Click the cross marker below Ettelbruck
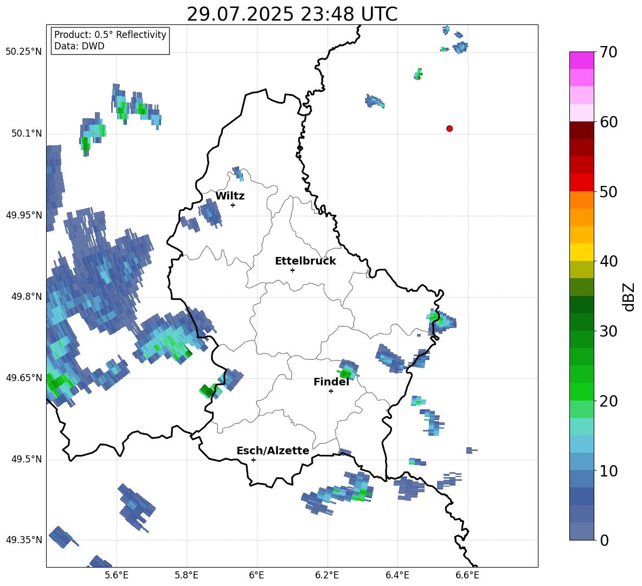The height and width of the screenshot is (586, 642). (292, 270)
